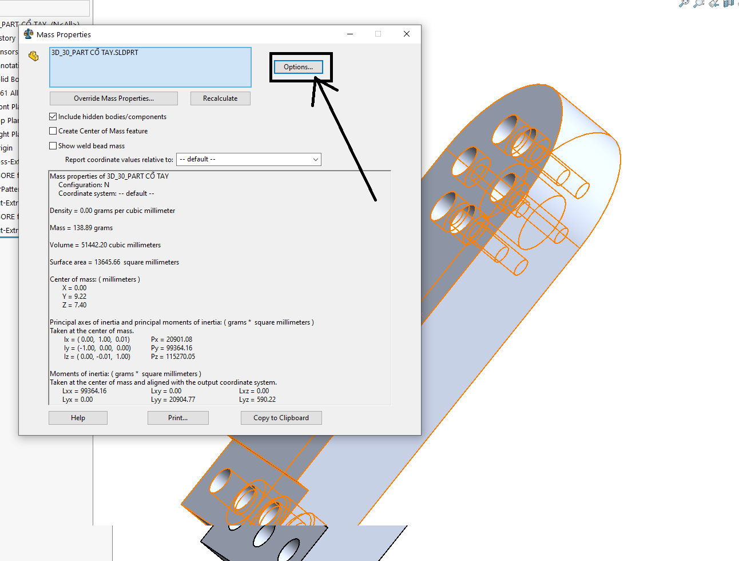This screenshot has width=739, height=561.
Task: Copy results with Copy to Clipboard
Action: click(x=281, y=418)
